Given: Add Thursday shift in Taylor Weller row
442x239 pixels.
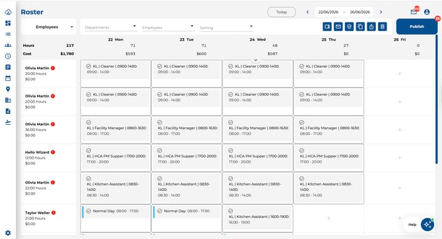Looking at the screenshot, I should pyautogui.click(x=329, y=218).
